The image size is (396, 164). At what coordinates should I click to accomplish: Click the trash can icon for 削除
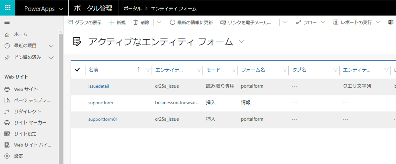point(136,22)
